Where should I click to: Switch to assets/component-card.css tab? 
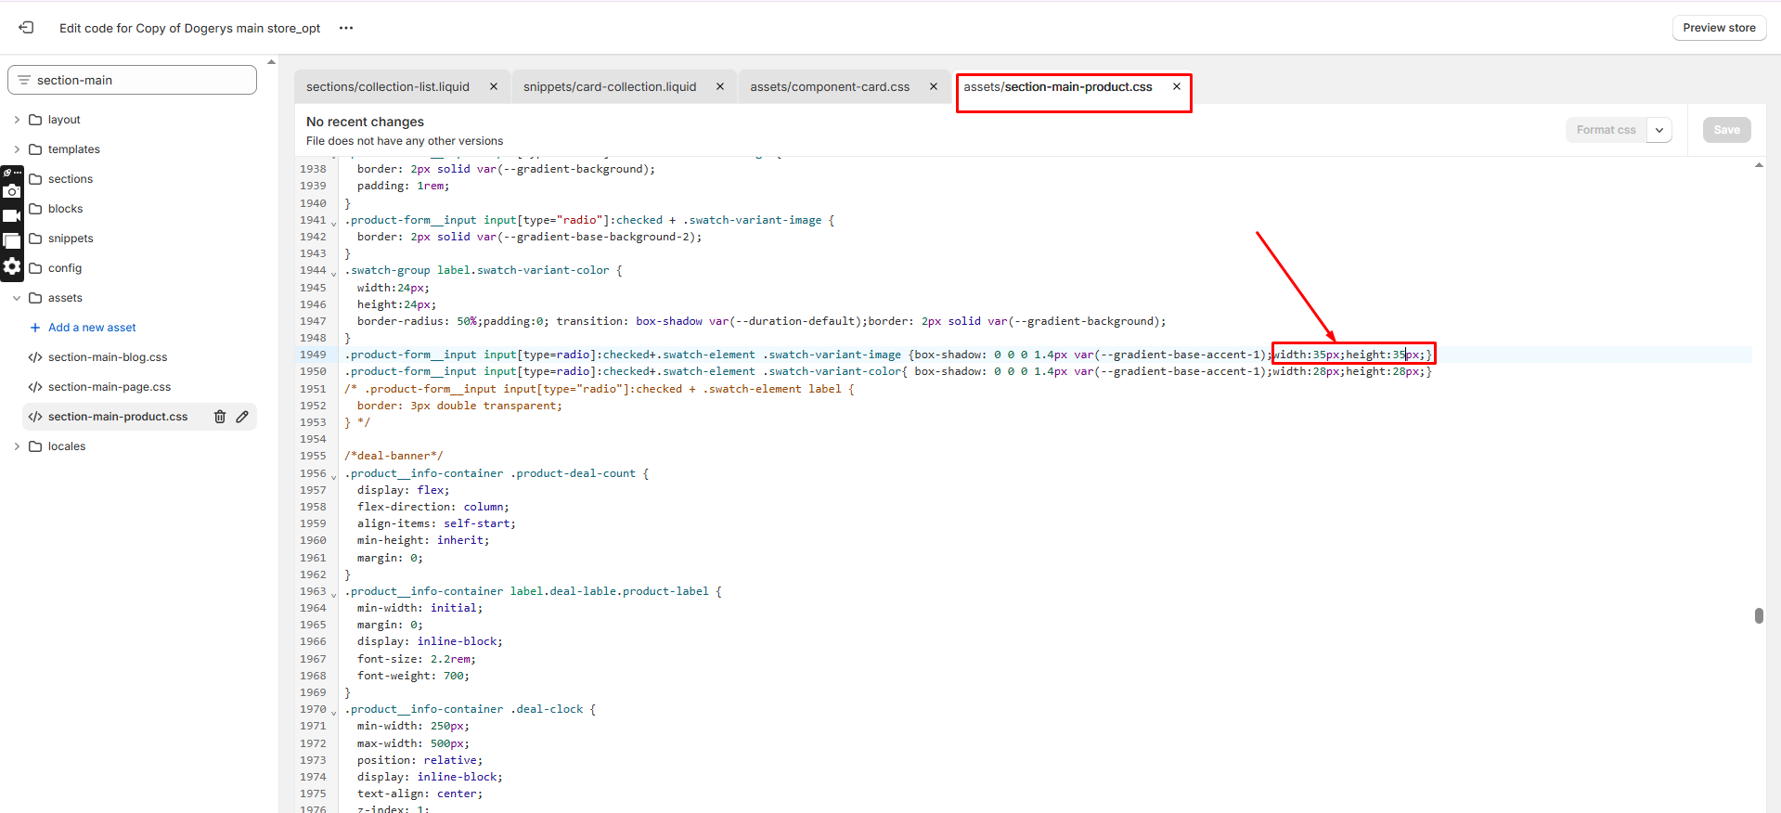(x=830, y=86)
